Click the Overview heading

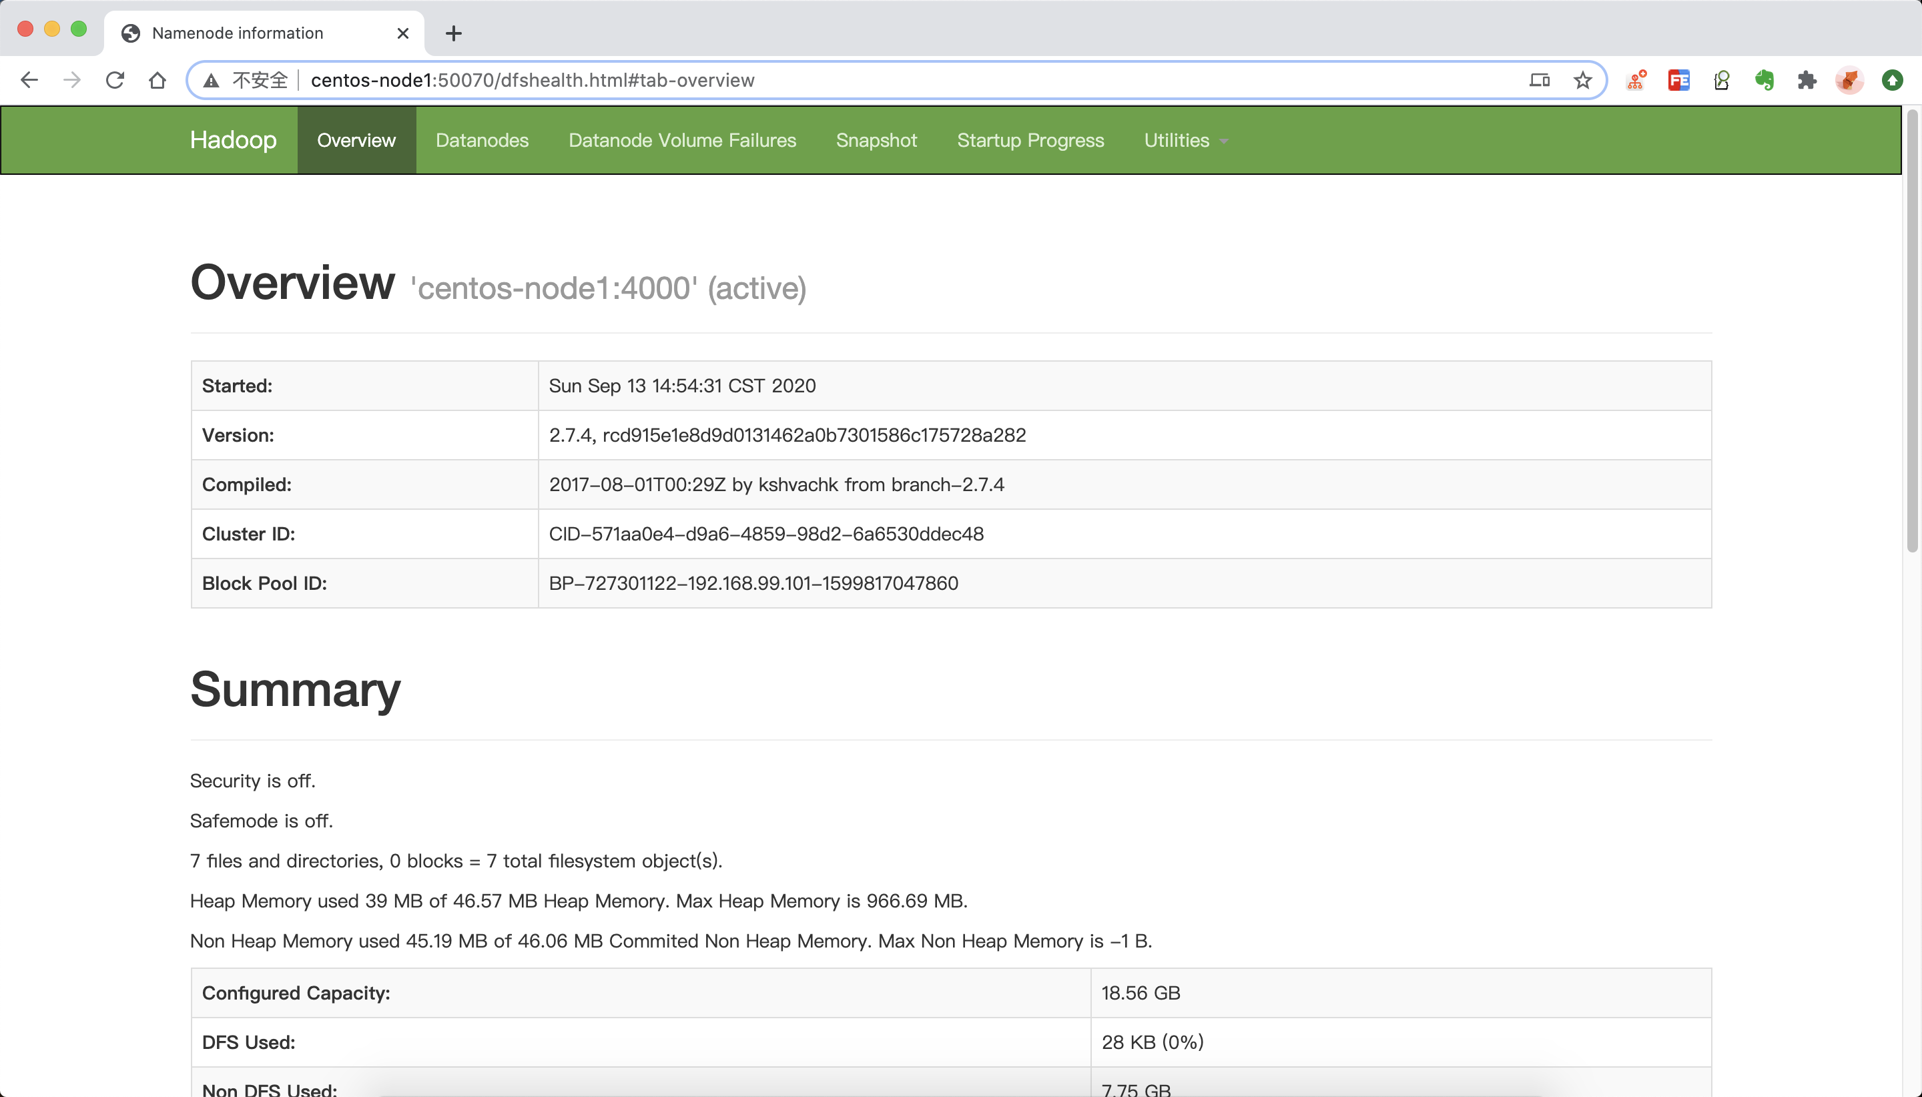[x=292, y=282]
